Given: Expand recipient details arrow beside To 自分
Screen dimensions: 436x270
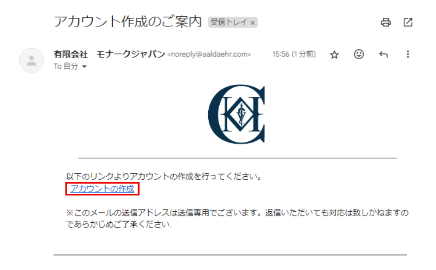Looking at the screenshot, I should point(84,66).
